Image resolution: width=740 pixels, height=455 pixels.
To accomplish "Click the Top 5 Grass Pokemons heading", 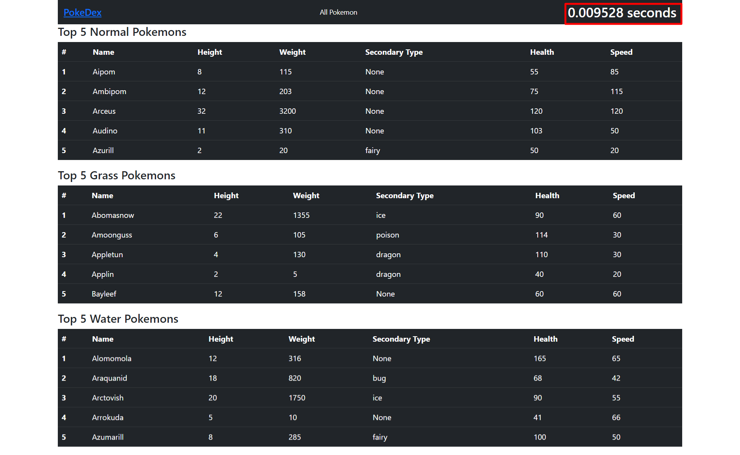I will click(116, 175).
